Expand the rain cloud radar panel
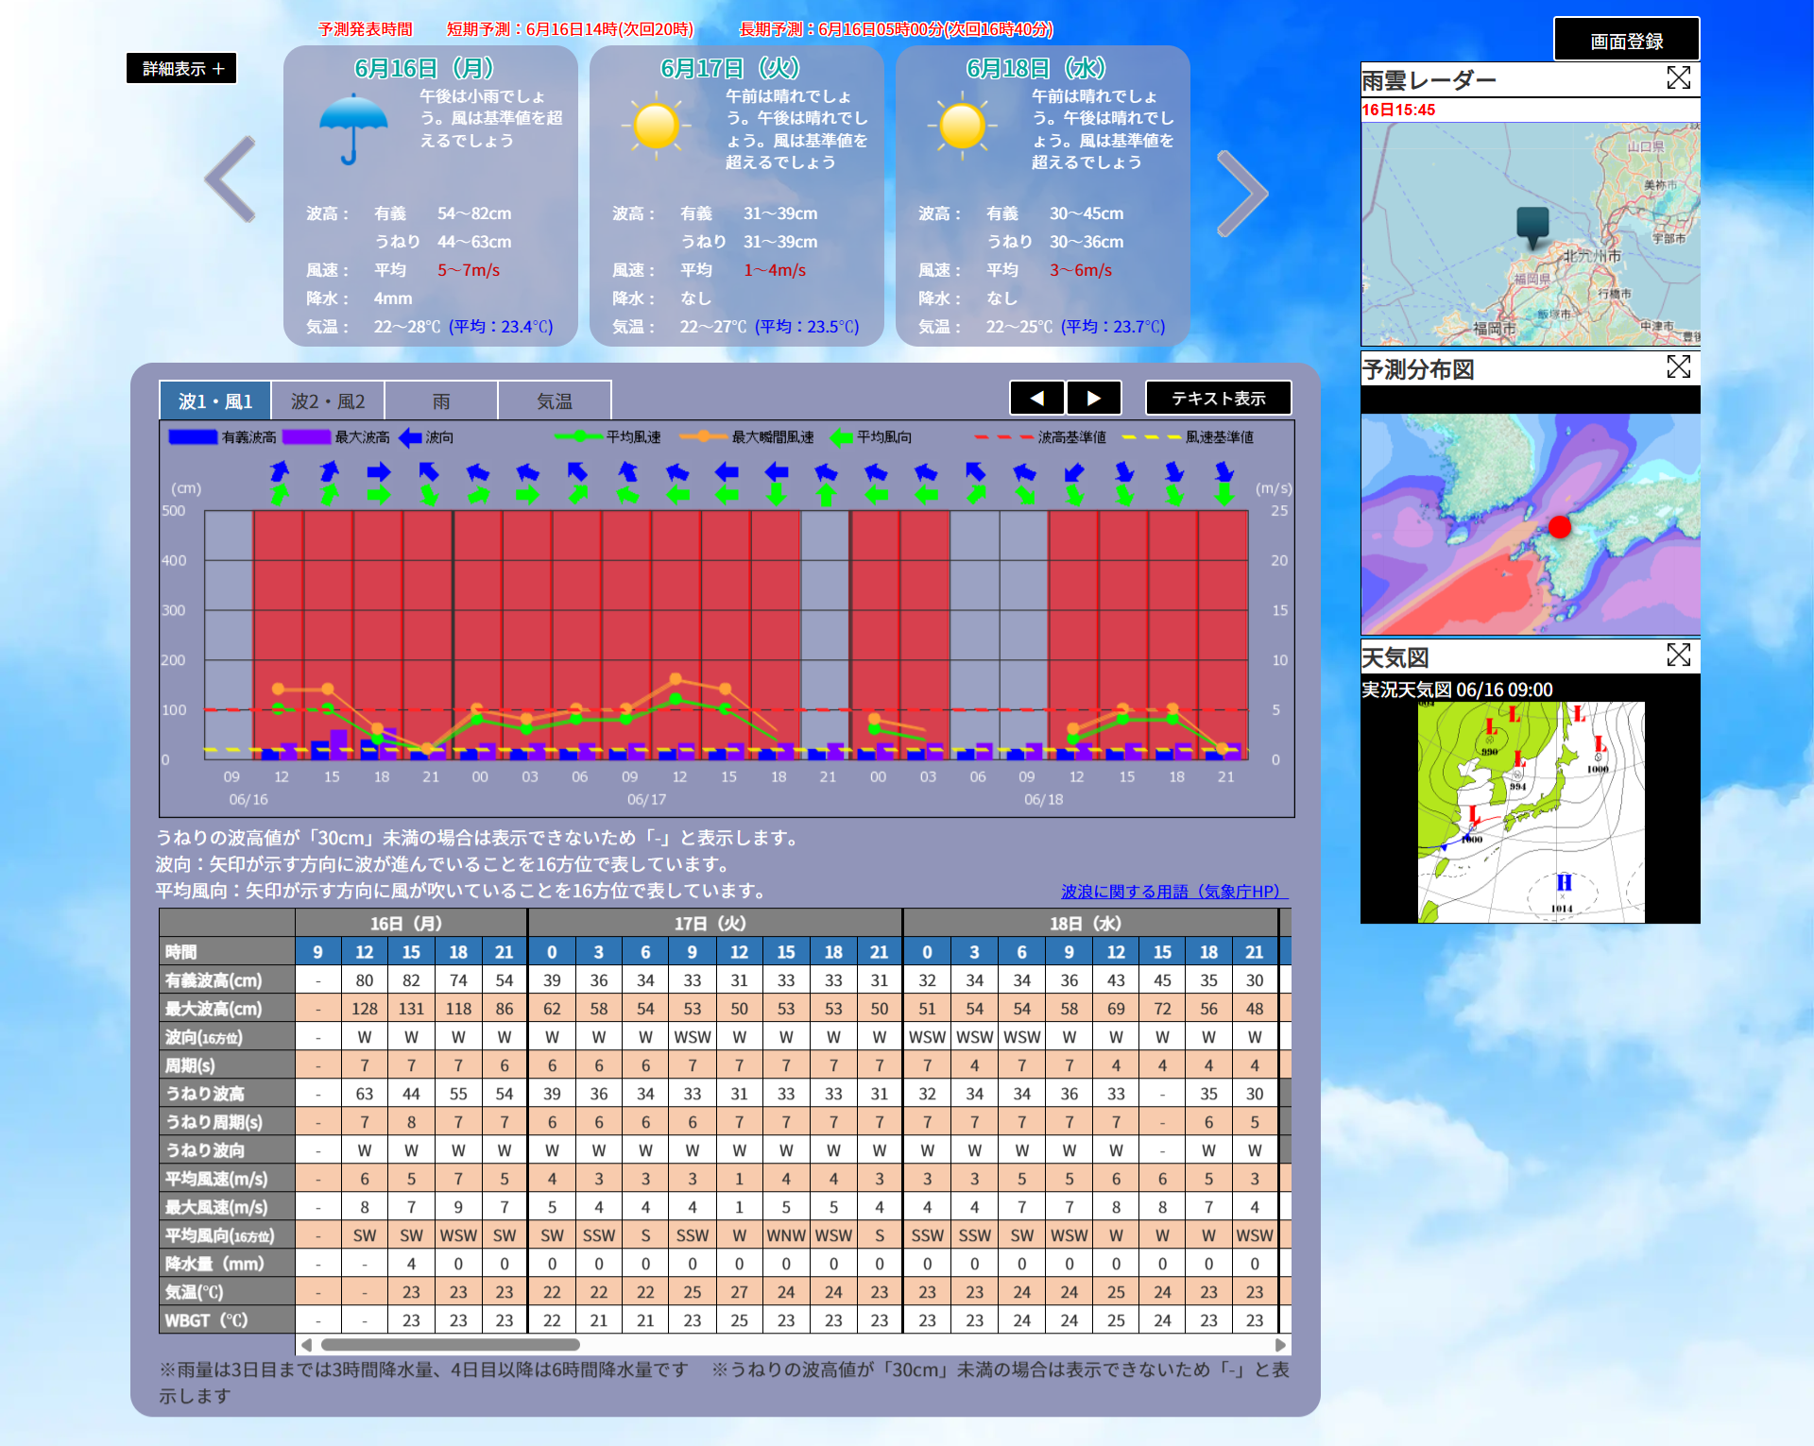Viewport: 1814px width, 1446px height. click(1678, 78)
